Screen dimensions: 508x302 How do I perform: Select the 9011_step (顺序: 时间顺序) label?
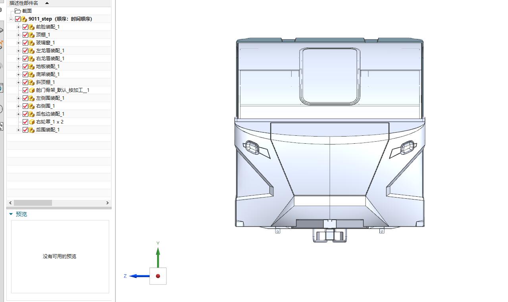tap(60, 19)
